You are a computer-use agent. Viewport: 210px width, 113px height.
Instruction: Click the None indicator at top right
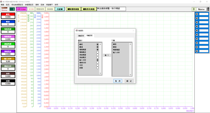[202, 9]
